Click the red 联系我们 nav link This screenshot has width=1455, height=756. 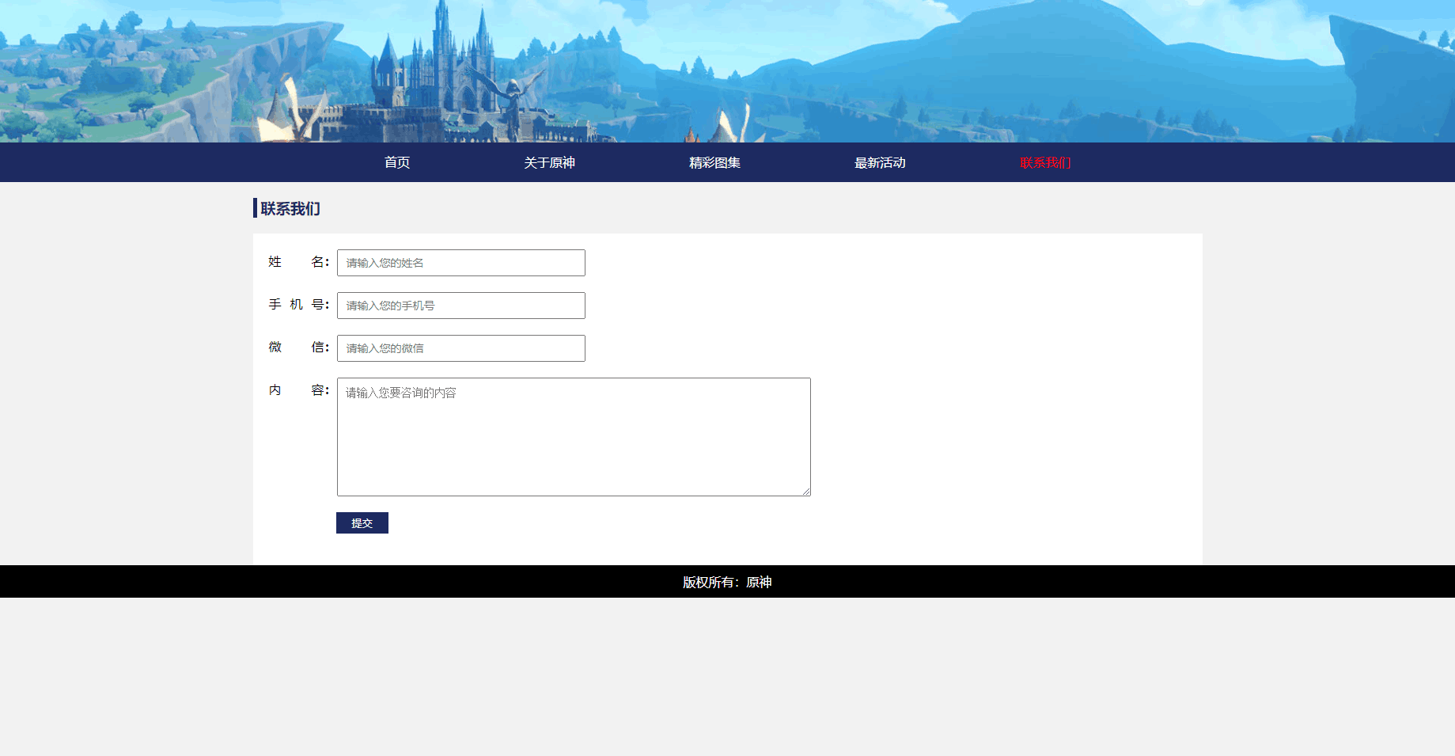coord(1045,162)
